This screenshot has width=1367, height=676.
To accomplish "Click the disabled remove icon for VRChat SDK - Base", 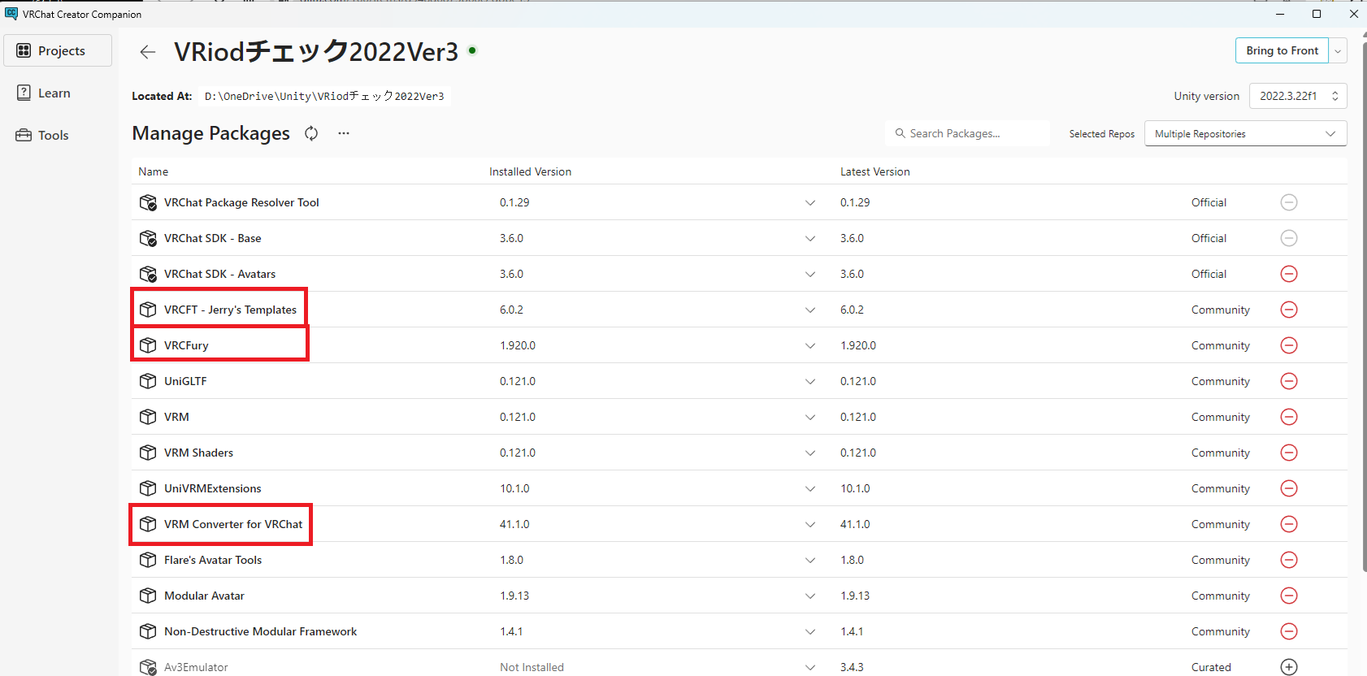I will [1289, 238].
